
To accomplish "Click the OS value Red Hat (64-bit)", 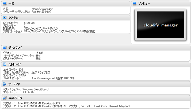I will (x=41, y=12).
